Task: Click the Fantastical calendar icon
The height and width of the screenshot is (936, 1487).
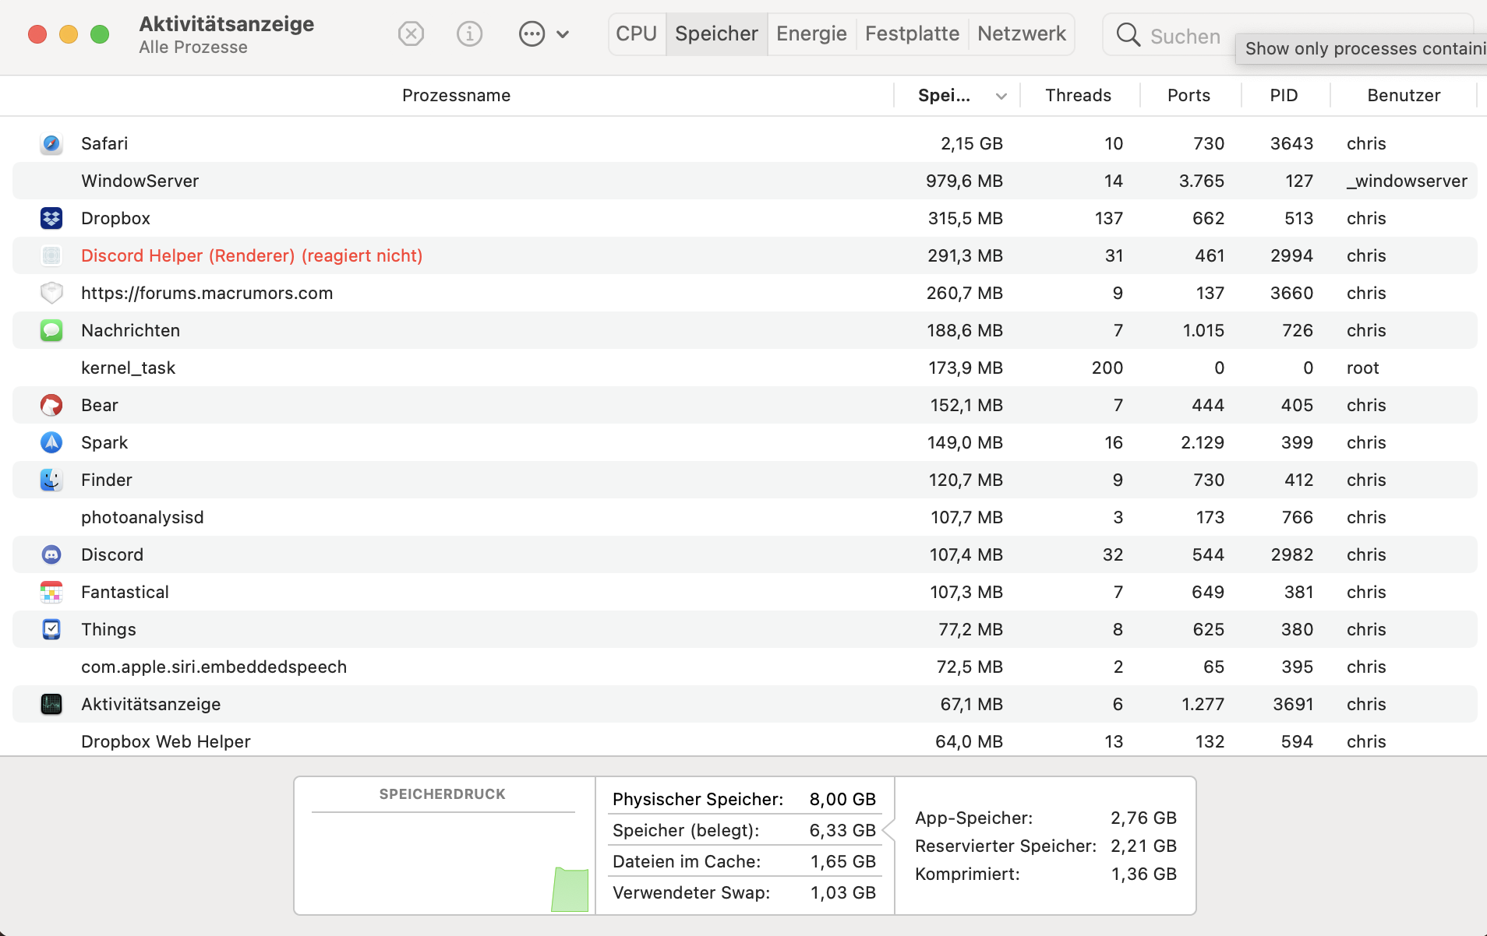Action: tap(51, 592)
